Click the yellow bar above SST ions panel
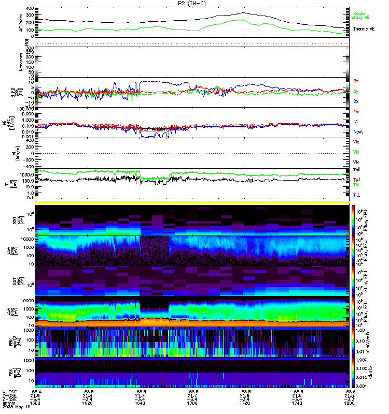This screenshot has height=414, width=389. [192, 202]
